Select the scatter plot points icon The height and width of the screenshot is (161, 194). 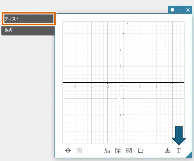(x=140, y=151)
